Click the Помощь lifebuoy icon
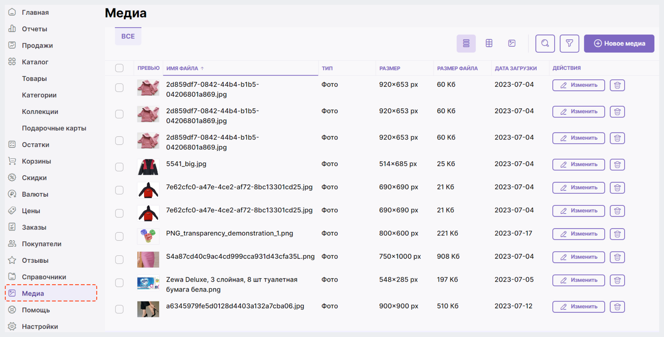Screen dimensions: 664x337 coord(12,310)
